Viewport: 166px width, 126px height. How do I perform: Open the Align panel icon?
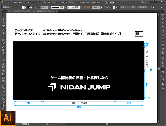(163, 84)
